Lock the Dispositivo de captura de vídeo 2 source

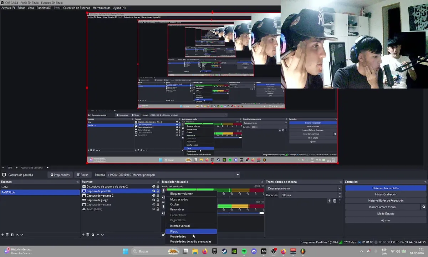coord(158,186)
